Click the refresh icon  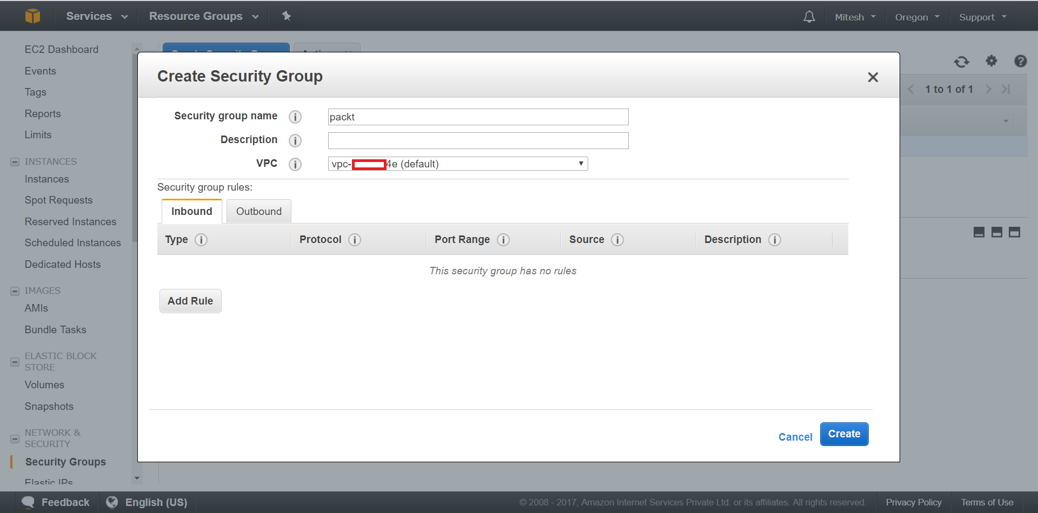961,62
